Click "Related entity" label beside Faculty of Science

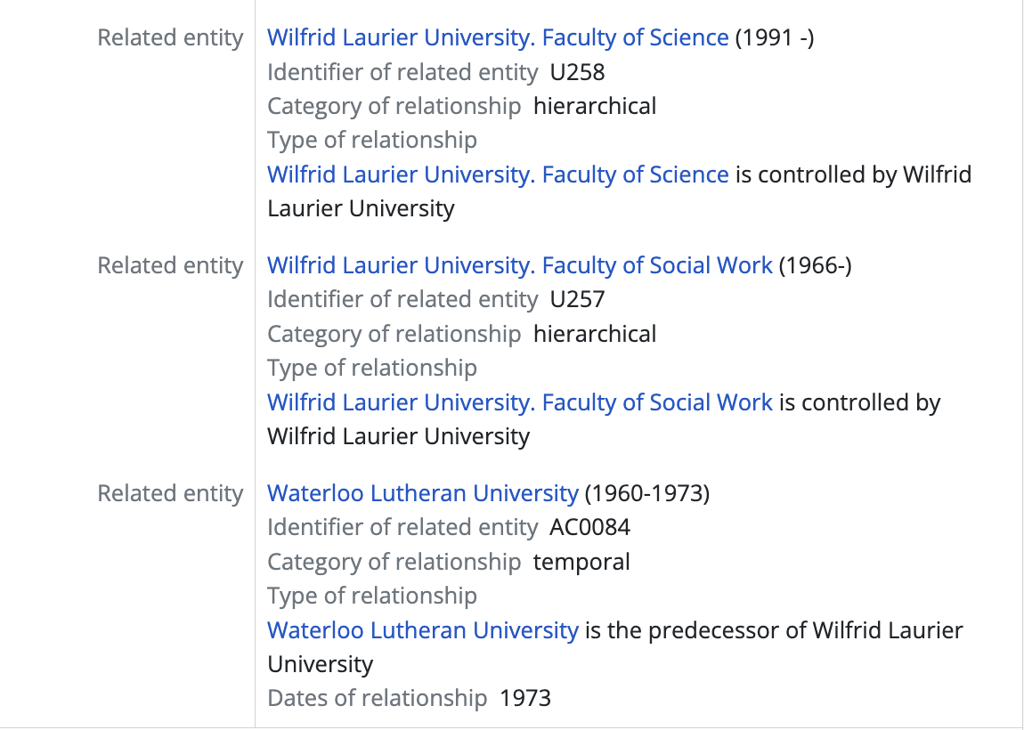pyautogui.click(x=170, y=37)
